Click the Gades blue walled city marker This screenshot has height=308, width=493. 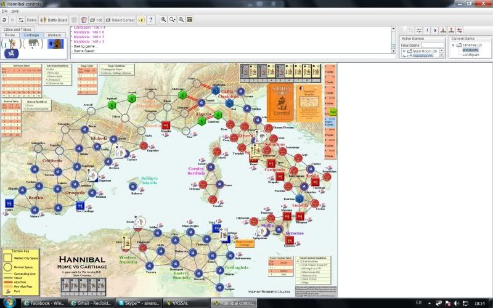pyautogui.click(x=9, y=204)
